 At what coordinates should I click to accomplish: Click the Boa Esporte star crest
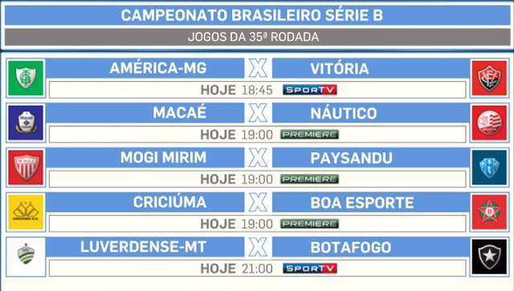[x=489, y=212]
